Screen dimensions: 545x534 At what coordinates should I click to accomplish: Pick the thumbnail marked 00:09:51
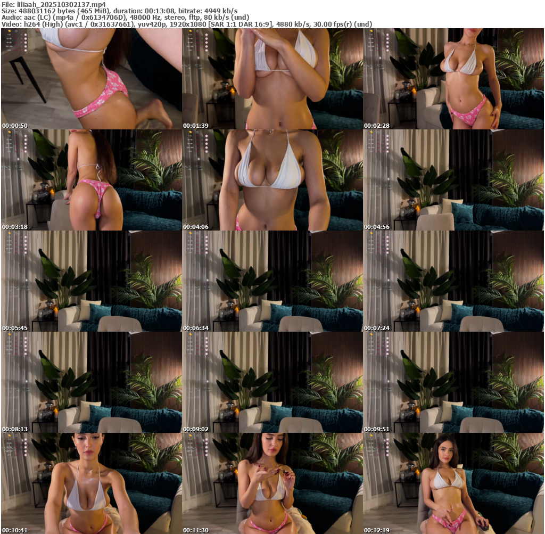click(x=453, y=382)
